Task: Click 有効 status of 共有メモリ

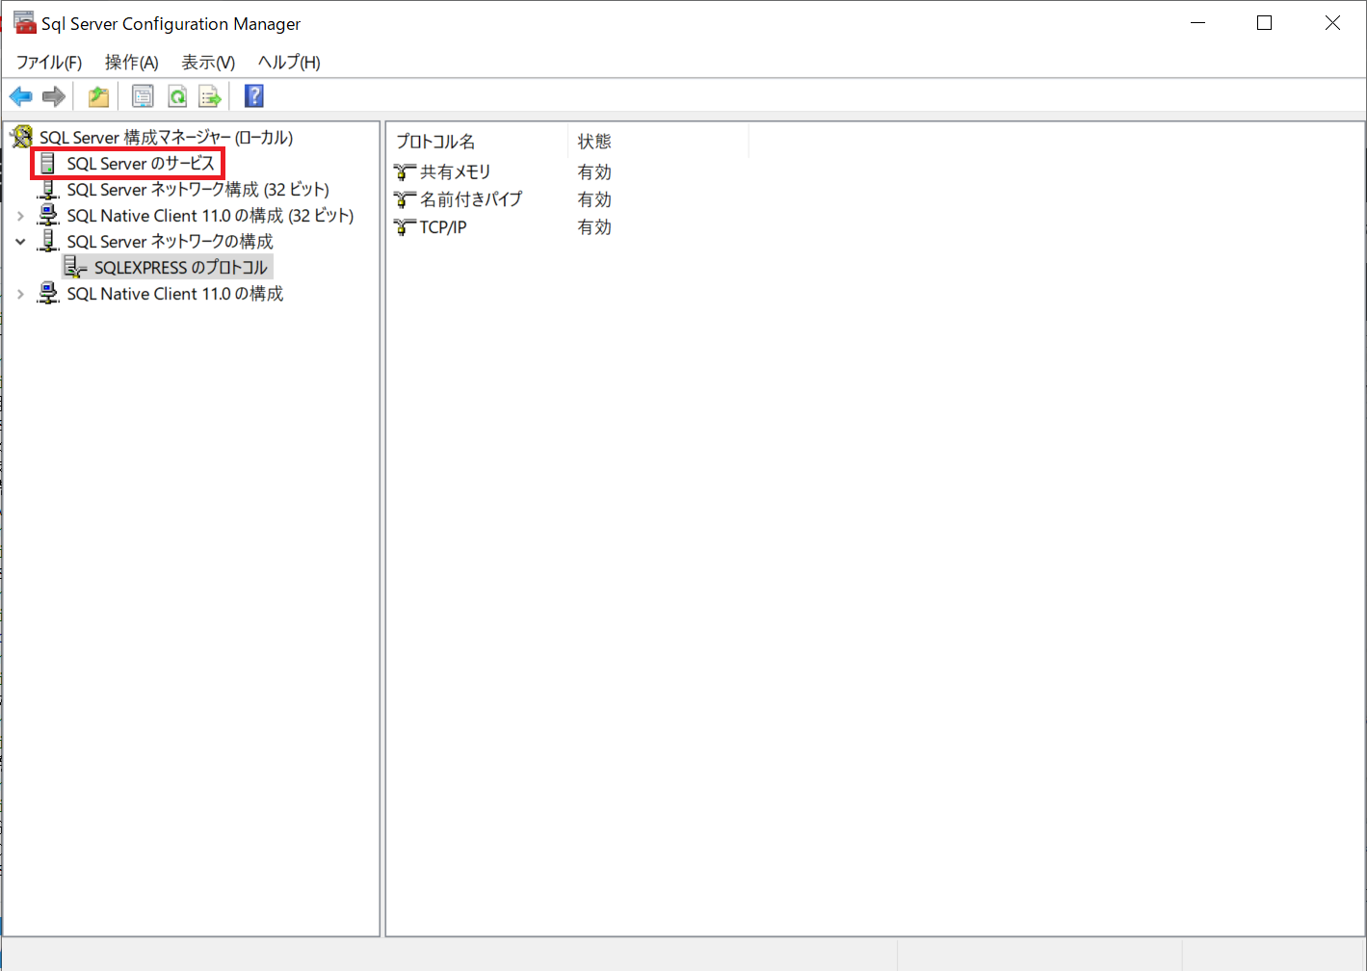Action: pos(594,172)
